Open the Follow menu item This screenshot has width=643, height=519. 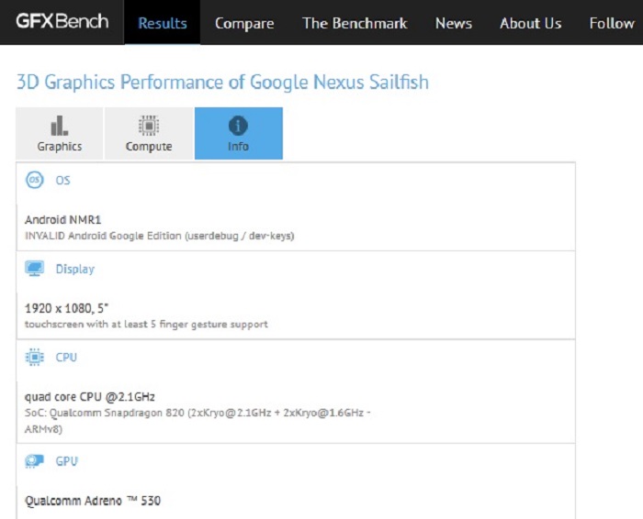612,23
